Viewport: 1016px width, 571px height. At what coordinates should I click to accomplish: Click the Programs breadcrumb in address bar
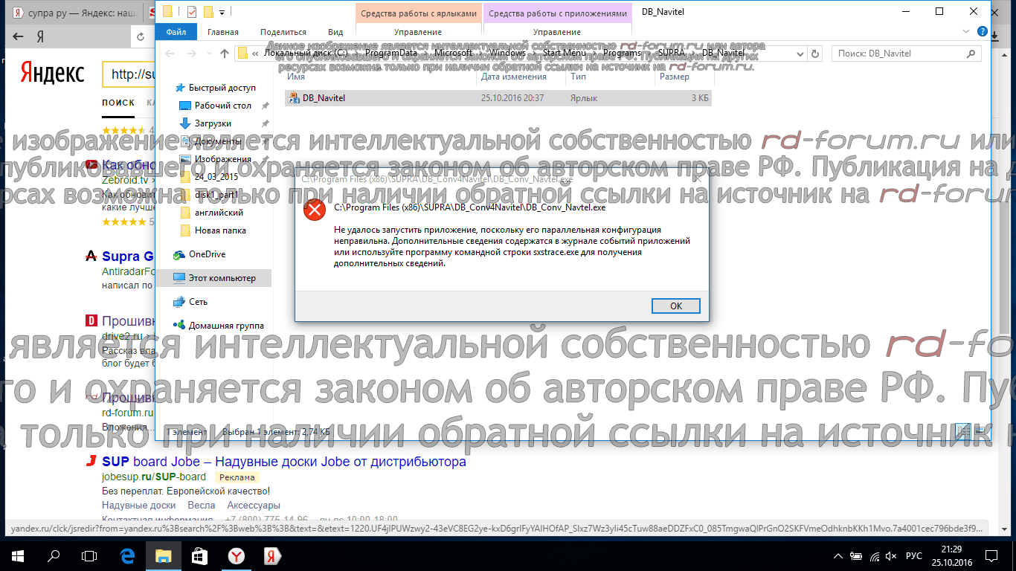(622, 54)
